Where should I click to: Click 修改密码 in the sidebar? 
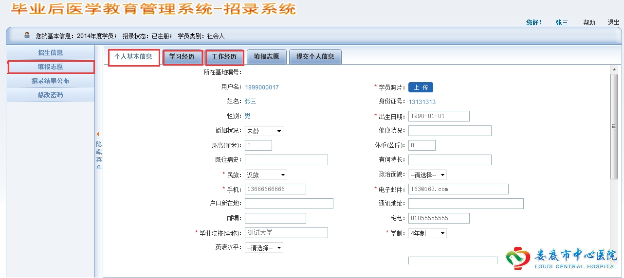51,95
